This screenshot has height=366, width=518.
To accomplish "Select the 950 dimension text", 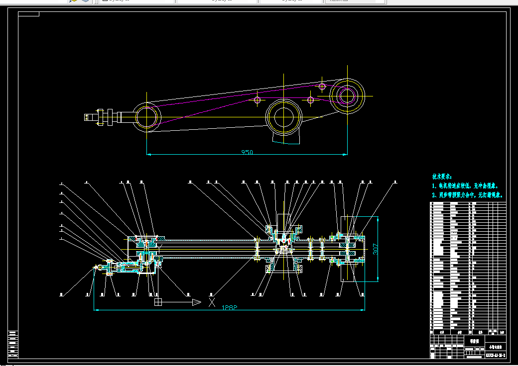I will click(247, 152).
